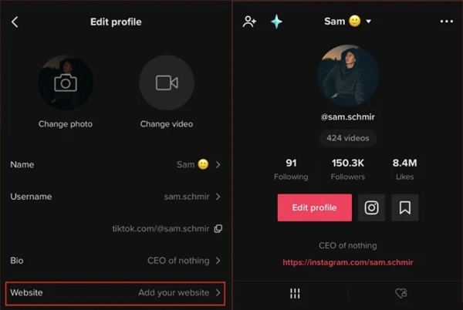This screenshot has width=463, height=310.
Task: Open the account switcher arrow beside Sam
Action: click(369, 22)
